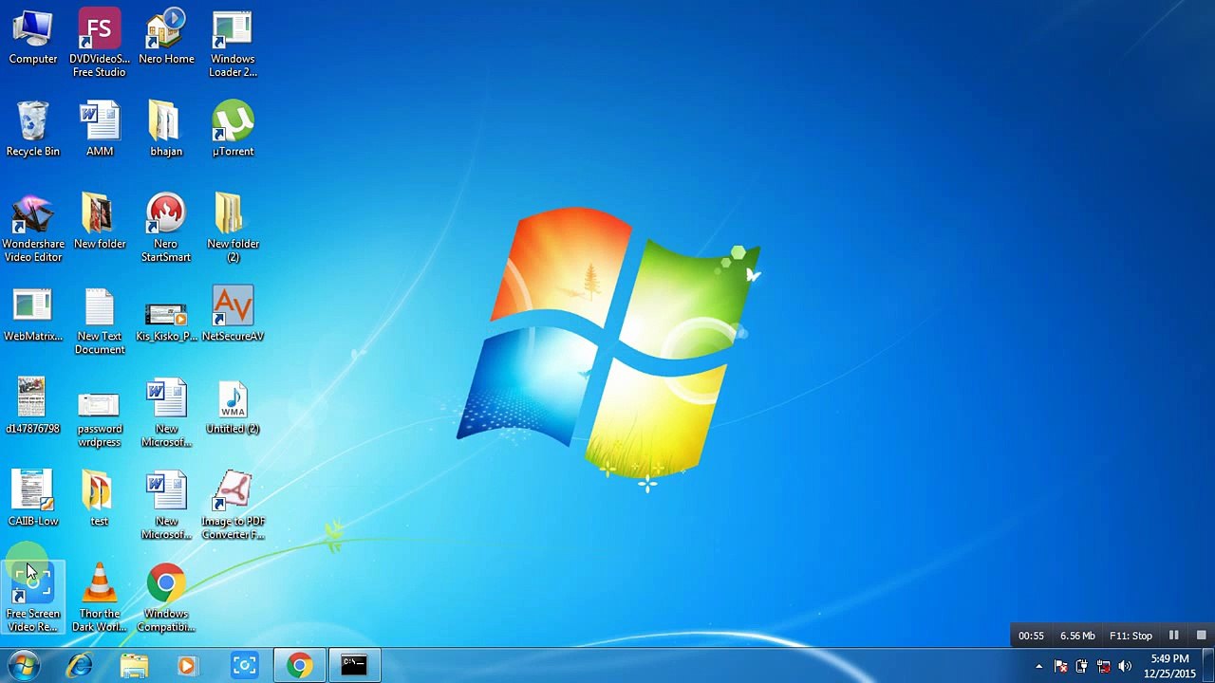
Task: Open the network tray icon
Action: pyautogui.click(x=1103, y=666)
